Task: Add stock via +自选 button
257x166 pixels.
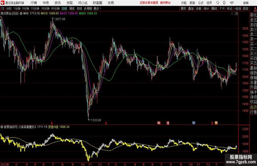Action: pyautogui.click(x=238, y=9)
